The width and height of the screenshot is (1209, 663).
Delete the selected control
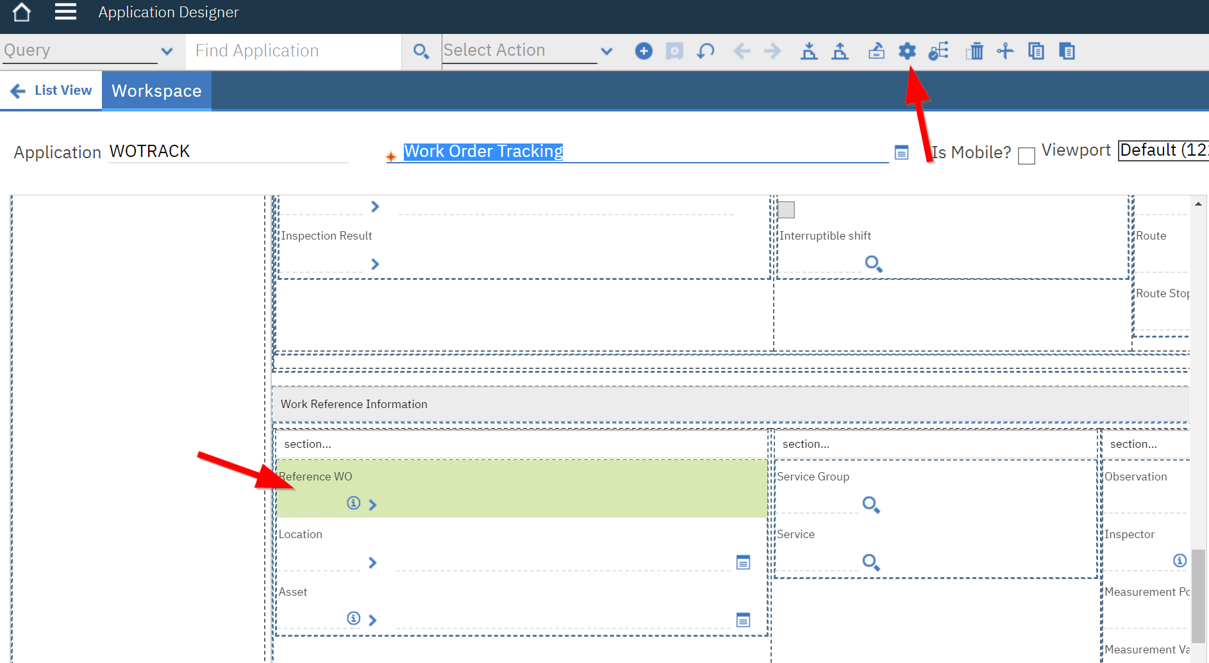pyautogui.click(x=974, y=51)
